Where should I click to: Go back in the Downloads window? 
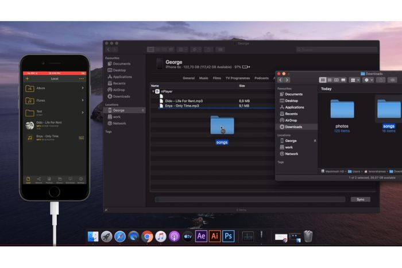tap(280, 80)
